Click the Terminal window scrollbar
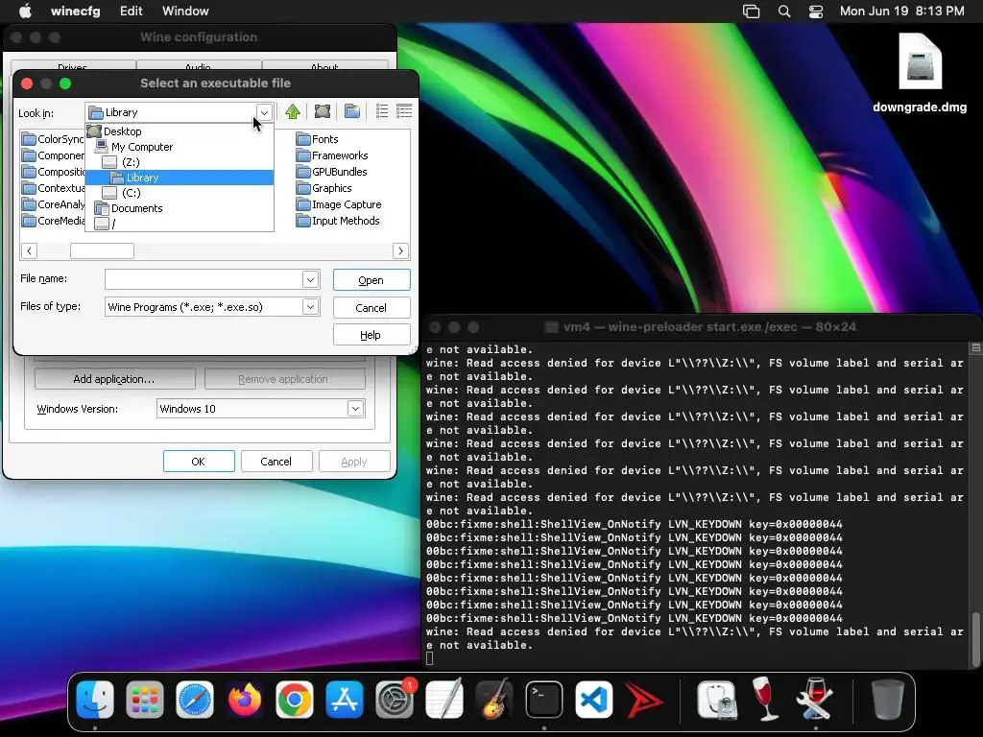The width and height of the screenshot is (983, 737). tap(975, 639)
